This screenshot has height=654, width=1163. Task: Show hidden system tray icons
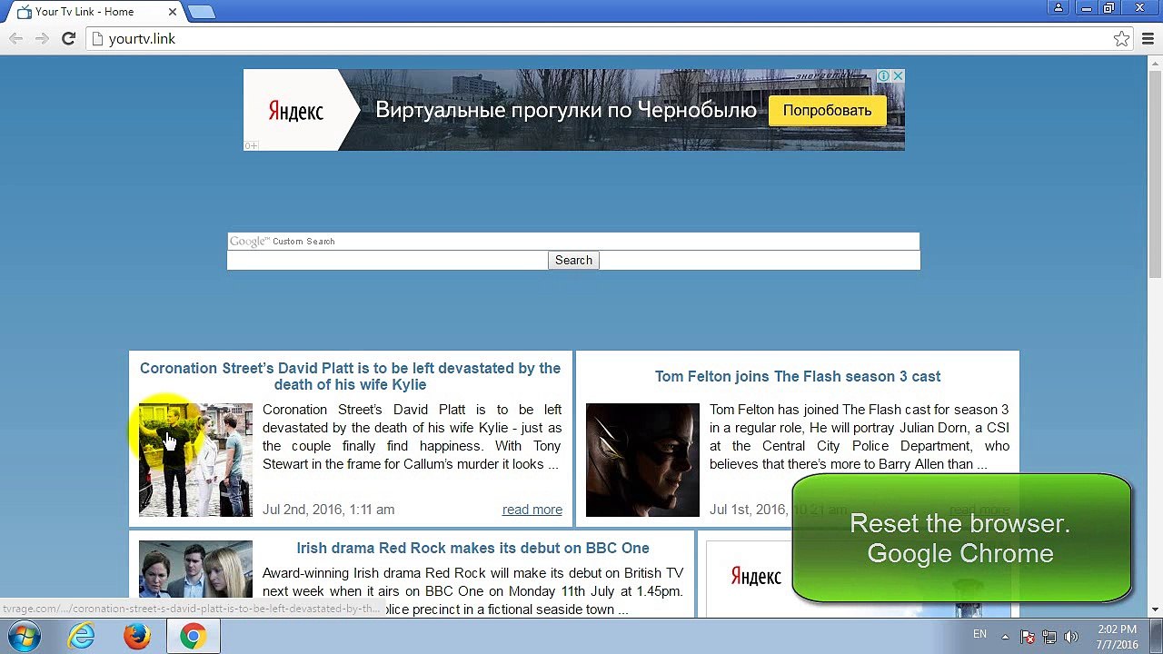1005,637
